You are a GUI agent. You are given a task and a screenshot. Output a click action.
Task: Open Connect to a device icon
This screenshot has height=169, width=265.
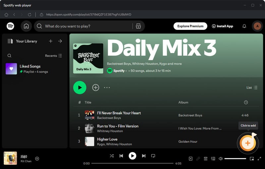point(213,159)
